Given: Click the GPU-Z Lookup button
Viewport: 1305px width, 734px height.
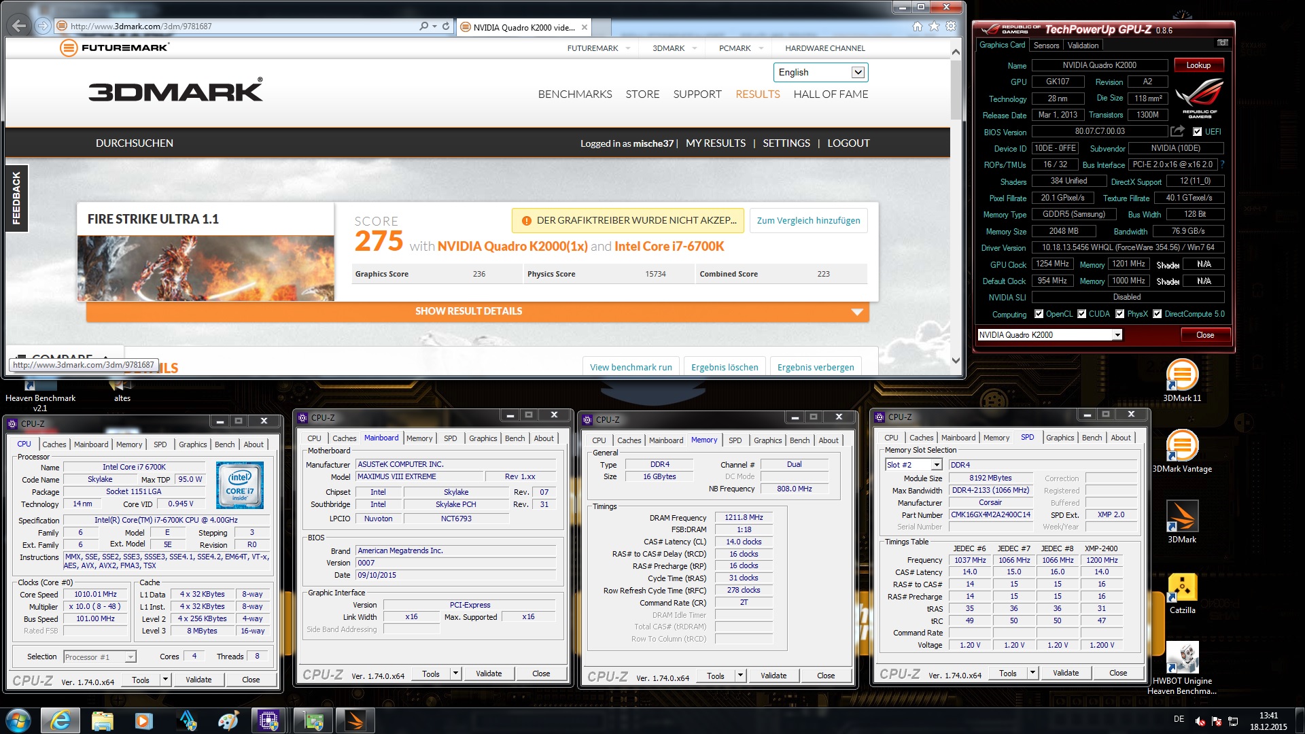Looking at the screenshot, I should point(1198,65).
